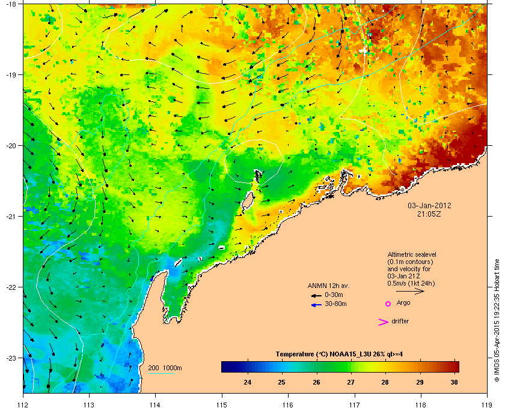Click the cyan 200 1000m isobath legend line
505x408 pixels.
click(x=161, y=373)
